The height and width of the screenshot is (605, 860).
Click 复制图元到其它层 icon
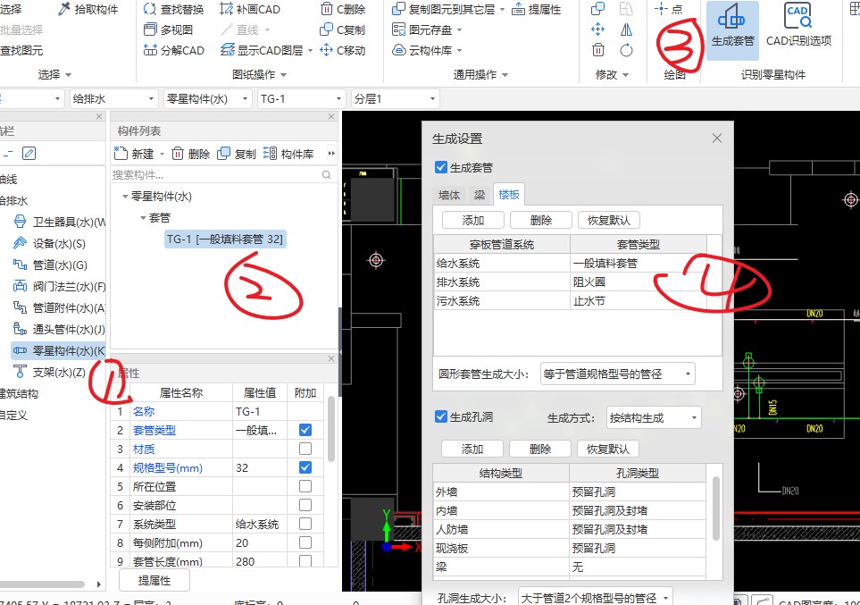coord(398,9)
